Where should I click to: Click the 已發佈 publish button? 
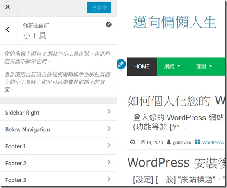click(x=99, y=8)
